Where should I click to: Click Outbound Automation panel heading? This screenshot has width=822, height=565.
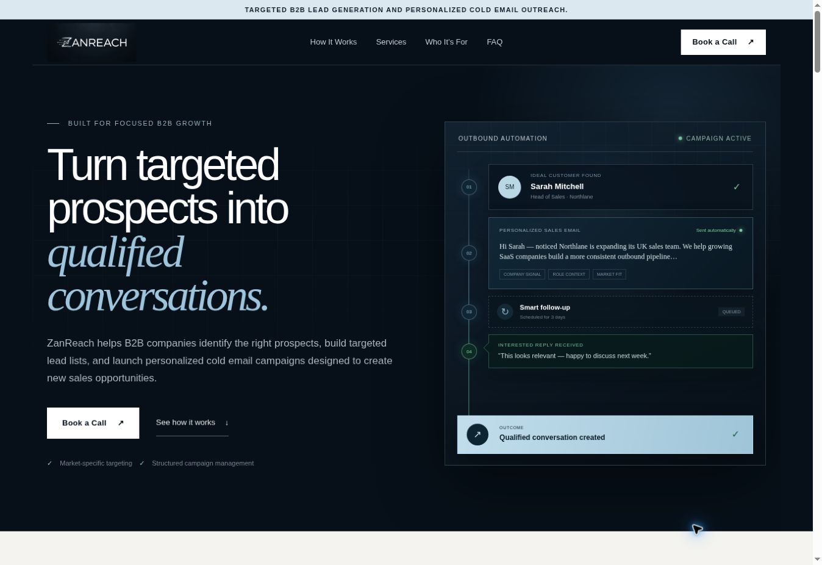pos(503,139)
